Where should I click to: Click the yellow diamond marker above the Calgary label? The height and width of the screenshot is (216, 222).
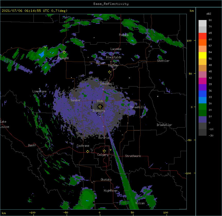[104, 151]
